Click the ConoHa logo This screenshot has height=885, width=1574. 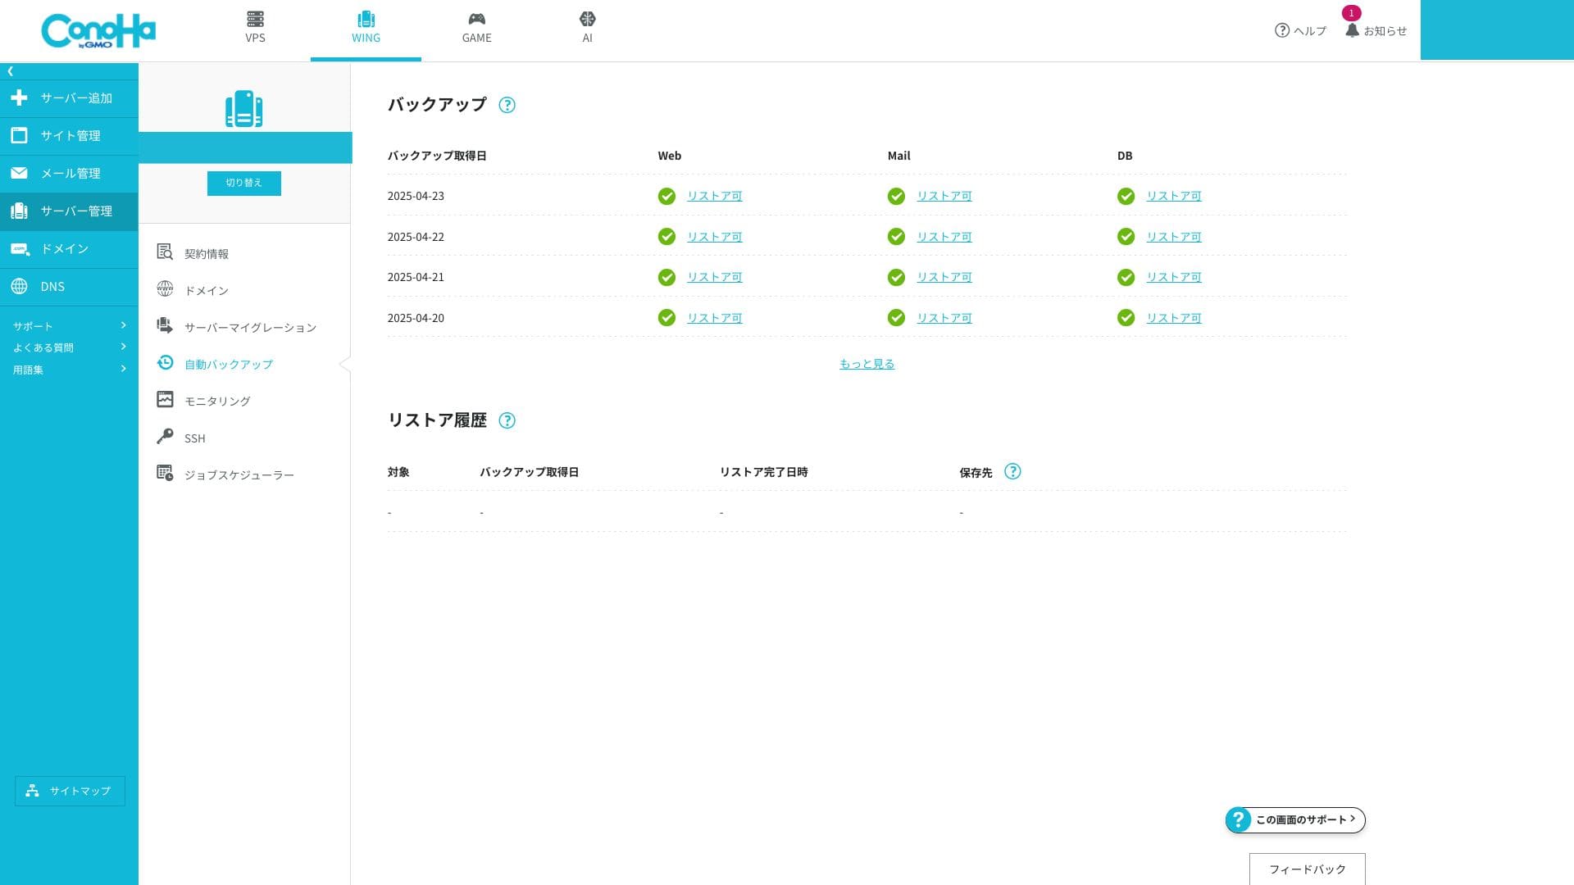[x=98, y=31]
